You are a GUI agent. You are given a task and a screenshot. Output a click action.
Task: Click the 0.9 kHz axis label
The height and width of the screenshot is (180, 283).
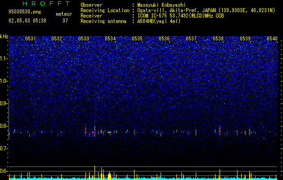point(4,103)
